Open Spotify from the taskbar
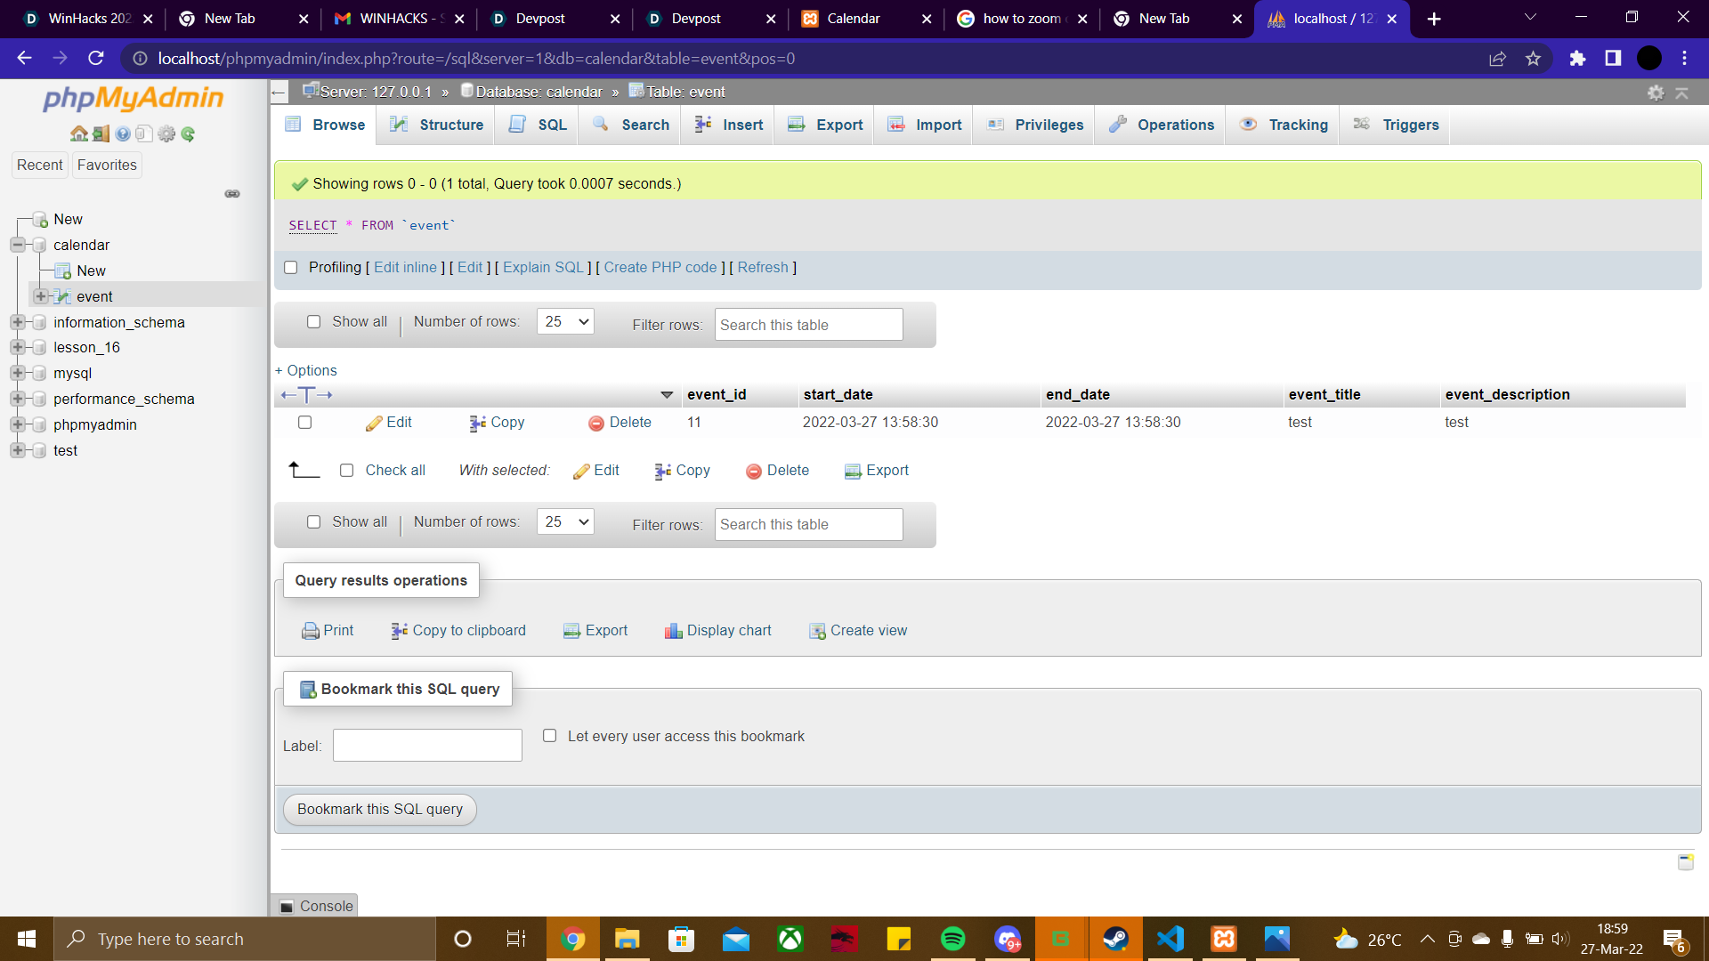This screenshot has height=961, width=1709. click(x=952, y=939)
